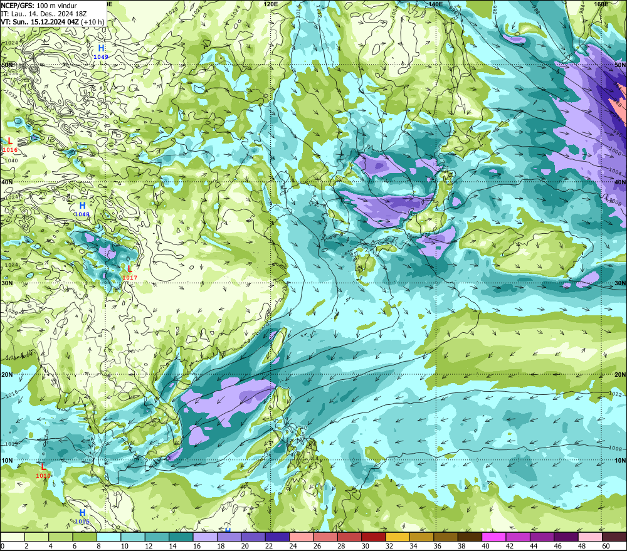Pick the medium teal 12–14 legend swatch
Image resolution: width=627 pixels, height=551 pixels.
click(x=157, y=537)
